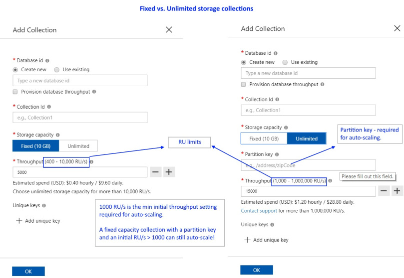Increase throughput with plus button, left panel

169,172
